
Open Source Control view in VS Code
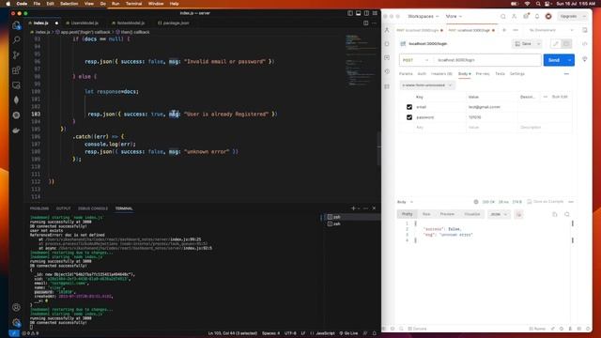tap(16, 54)
